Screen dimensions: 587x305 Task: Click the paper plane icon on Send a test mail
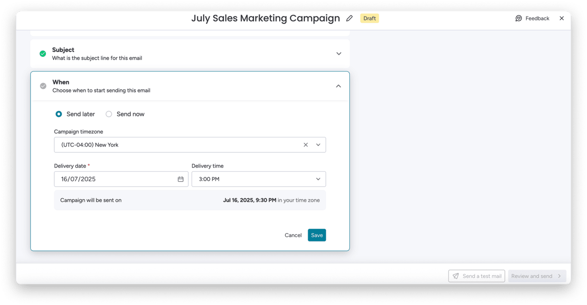456,276
